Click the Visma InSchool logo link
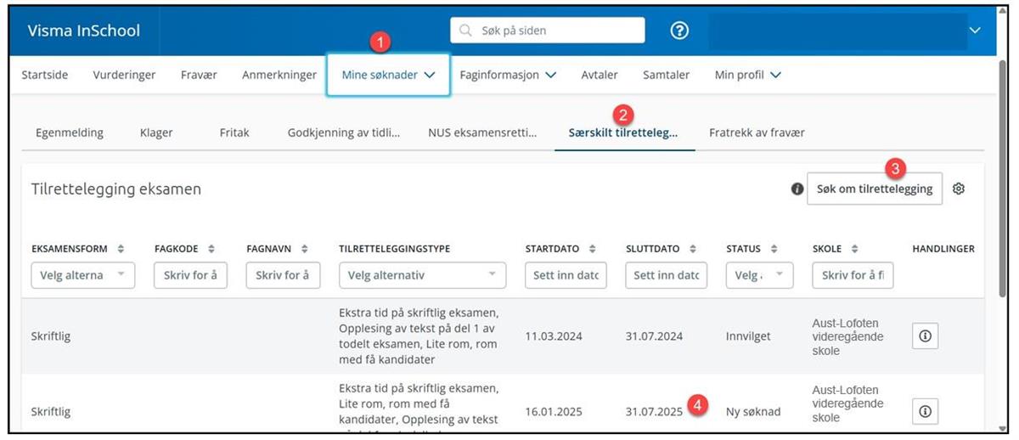This screenshot has width=1019, height=440. point(83,31)
